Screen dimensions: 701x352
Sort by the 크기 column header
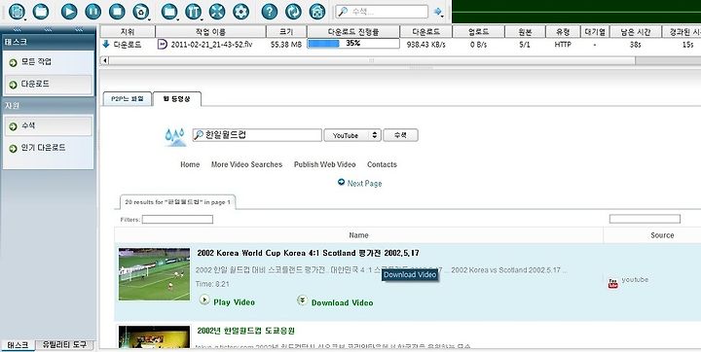[286, 32]
